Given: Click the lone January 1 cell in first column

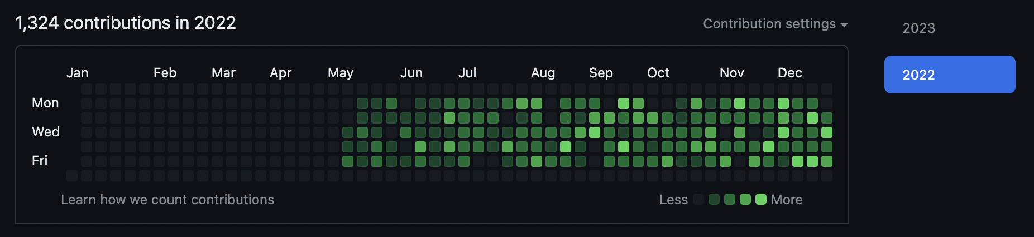Looking at the screenshot, I should click(72, 176).
